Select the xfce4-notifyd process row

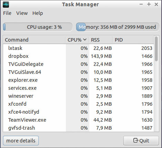point(78,112)
